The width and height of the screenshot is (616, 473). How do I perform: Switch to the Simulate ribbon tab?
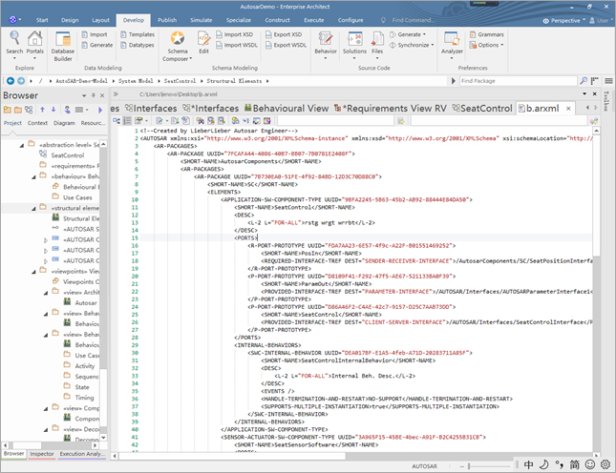tap(202, 20)
